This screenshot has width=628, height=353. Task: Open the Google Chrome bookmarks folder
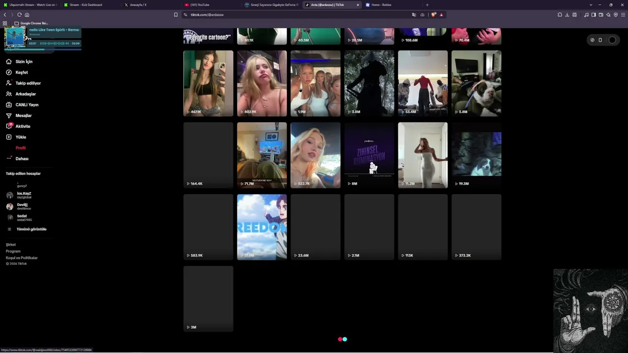pyautogui.click(x=31, y=23)
